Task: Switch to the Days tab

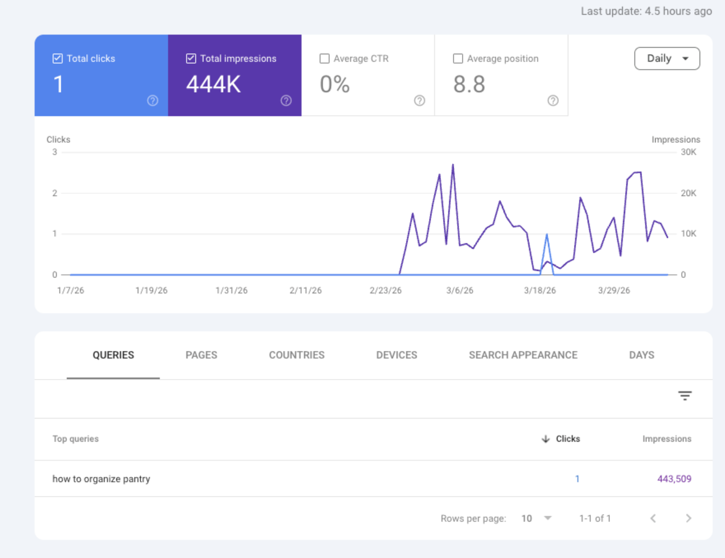Action: pyautogui.click(x=642, y=355)
